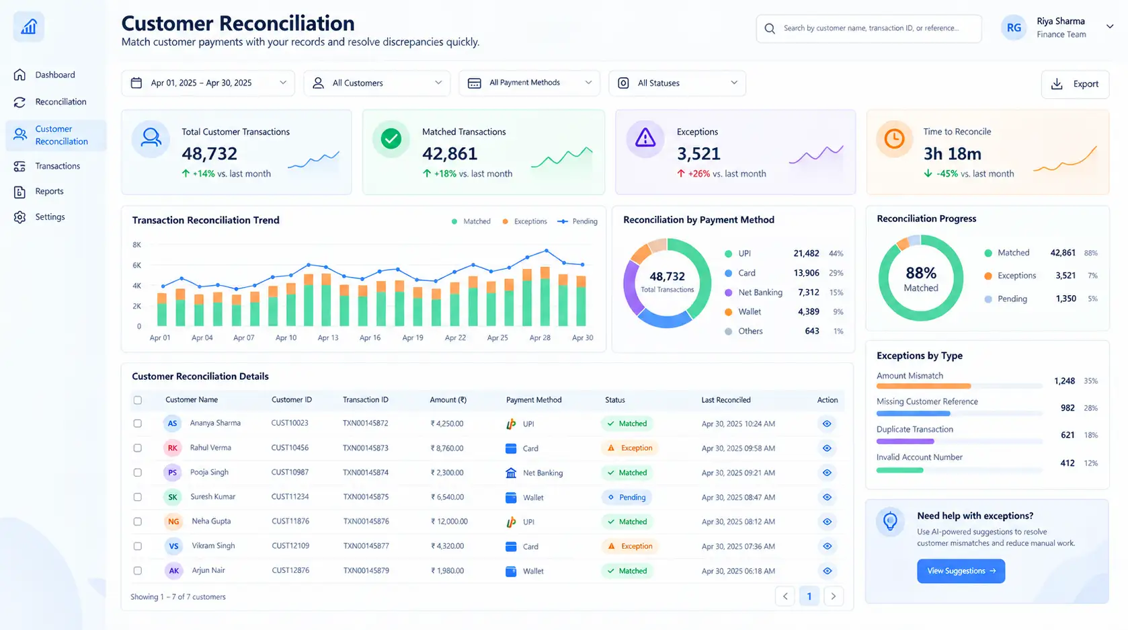Click the Exceptions warning triangle icon
This screenshot has height=630, width=1128.
point(645,139)
